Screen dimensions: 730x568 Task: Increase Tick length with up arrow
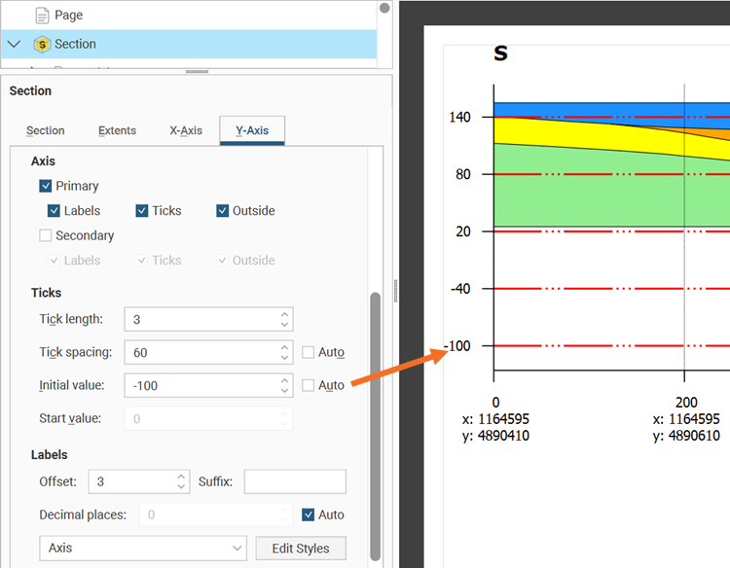pos(284,314)
